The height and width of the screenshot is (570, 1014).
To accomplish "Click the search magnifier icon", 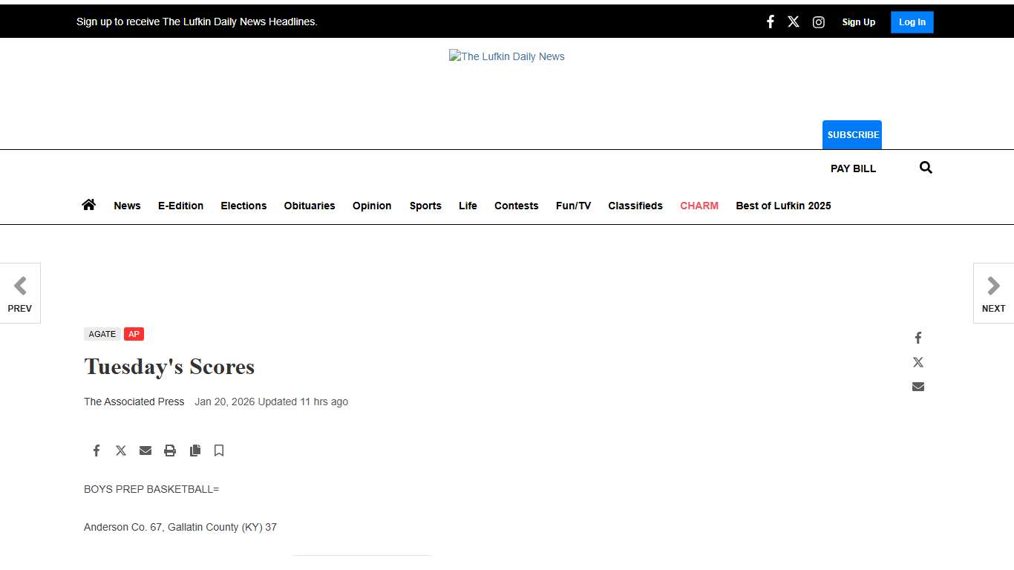I will tap(925, 168).
